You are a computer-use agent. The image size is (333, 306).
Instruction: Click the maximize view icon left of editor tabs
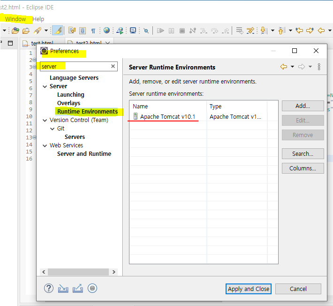click(10, 43)
